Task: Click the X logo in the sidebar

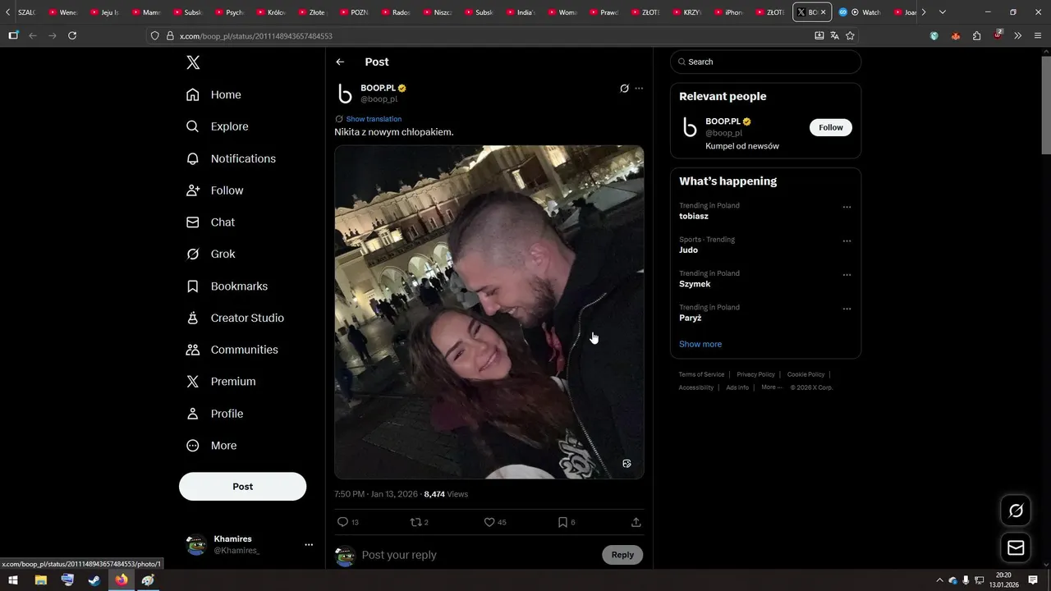Action: [x=193, y=62]
